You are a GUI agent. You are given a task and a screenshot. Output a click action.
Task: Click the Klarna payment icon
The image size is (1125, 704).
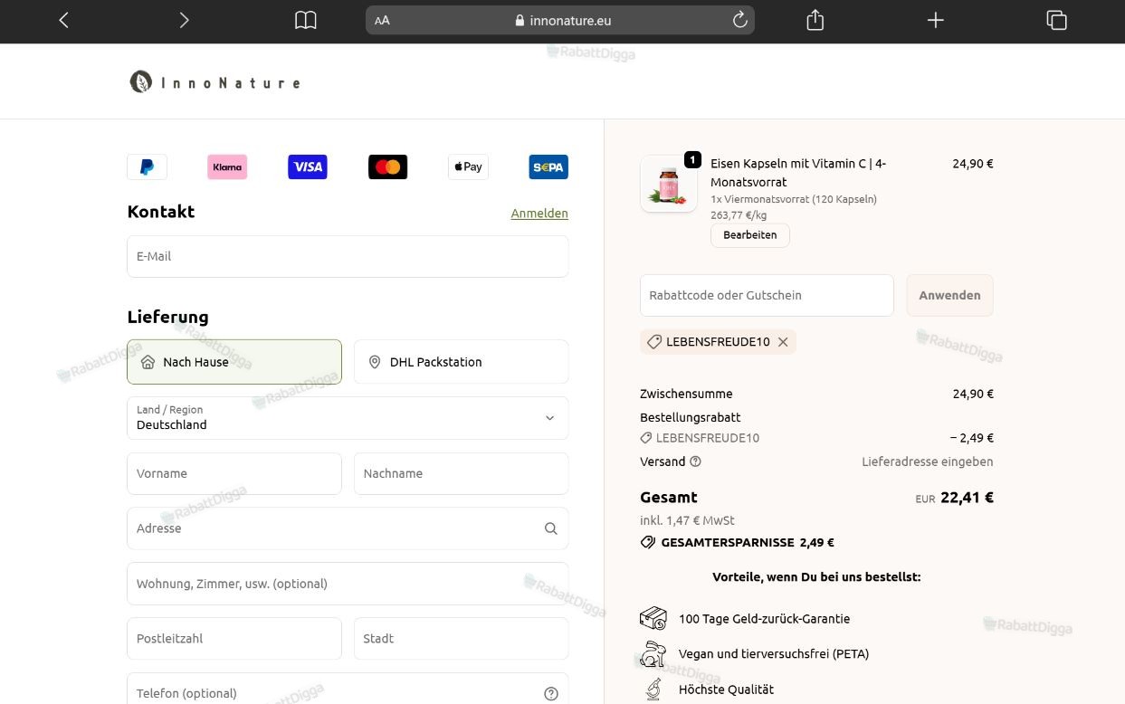[227, 167]
